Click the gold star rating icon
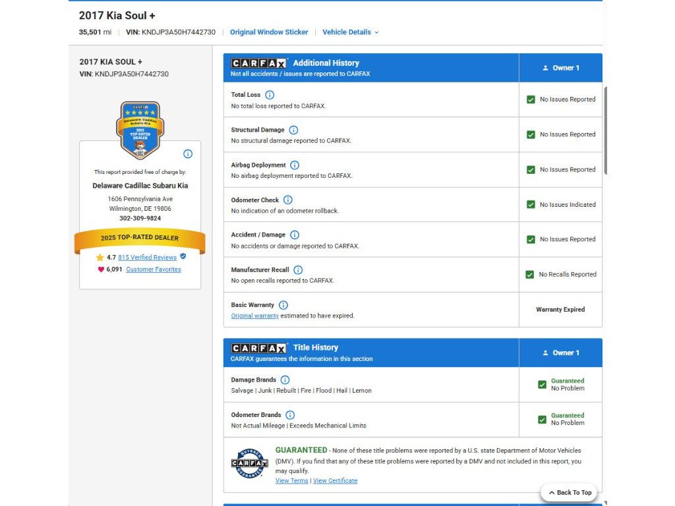 point(100,258)
